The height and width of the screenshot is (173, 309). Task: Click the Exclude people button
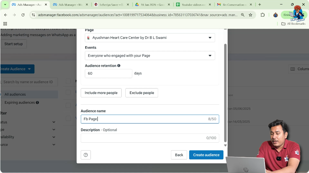142,93
